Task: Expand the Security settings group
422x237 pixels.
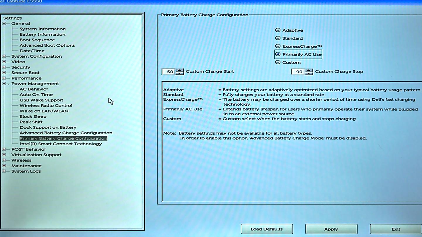Action: click(x=4, y=67)
